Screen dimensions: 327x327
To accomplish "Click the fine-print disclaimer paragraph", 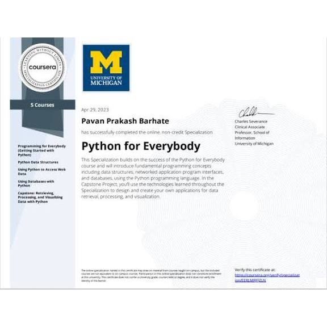I will pyautogui.click(x=151, y=275).
